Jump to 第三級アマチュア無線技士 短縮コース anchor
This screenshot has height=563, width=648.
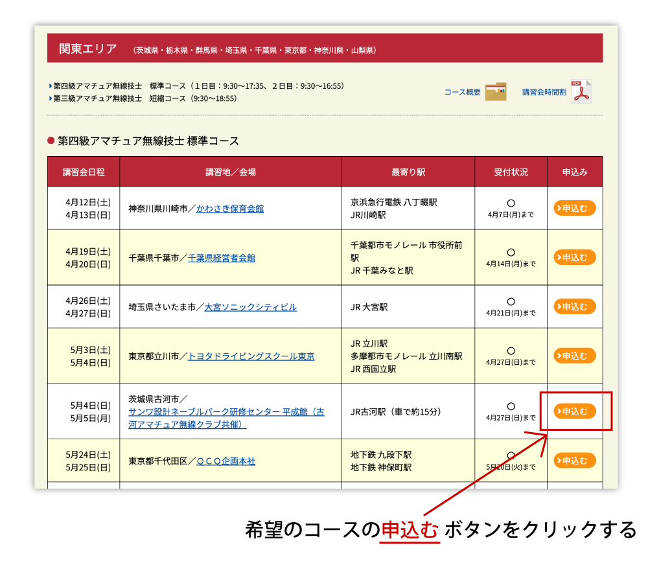click(97, 98)
